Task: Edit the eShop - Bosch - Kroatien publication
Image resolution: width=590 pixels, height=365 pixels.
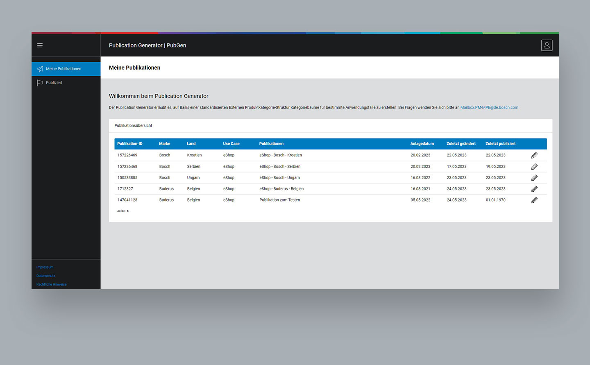Action: (x=534, y=155)
